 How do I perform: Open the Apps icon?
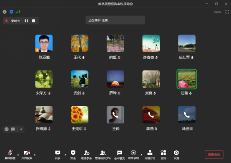163,155
